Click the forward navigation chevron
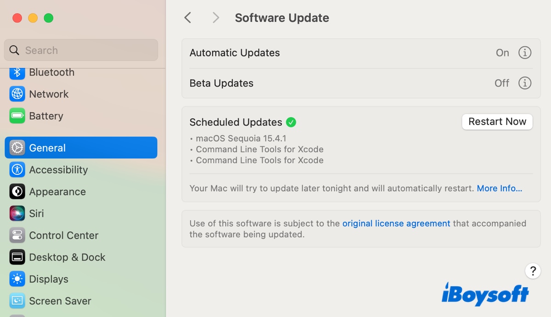The height and width of the screenshot is (317, 551). click(215, 17)
